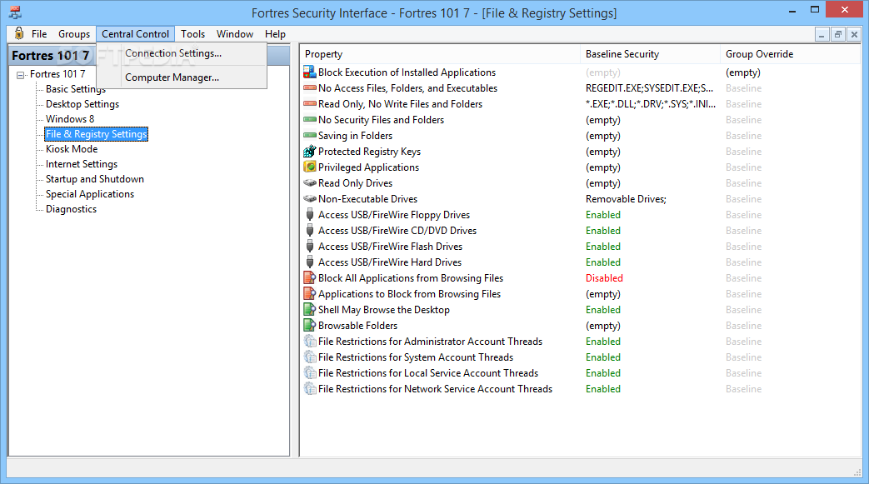Click the Privileged Applications icon
Viewport: 869px width, 484px height.
[x=310, y=167]
